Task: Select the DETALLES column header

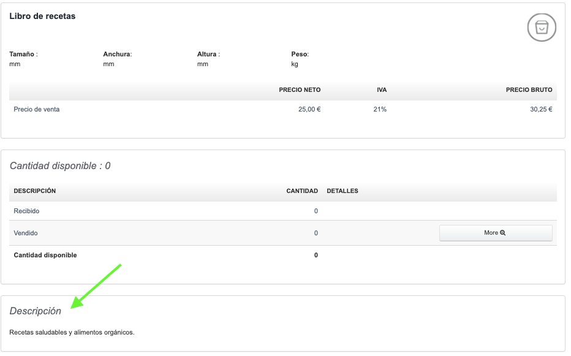Action: pyautogui.click(x=342, y=191)
